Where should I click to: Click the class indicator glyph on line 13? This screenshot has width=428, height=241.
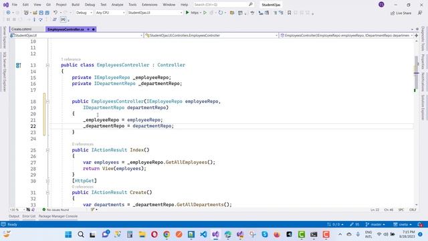pyautogui.click(x=19, y=65)
